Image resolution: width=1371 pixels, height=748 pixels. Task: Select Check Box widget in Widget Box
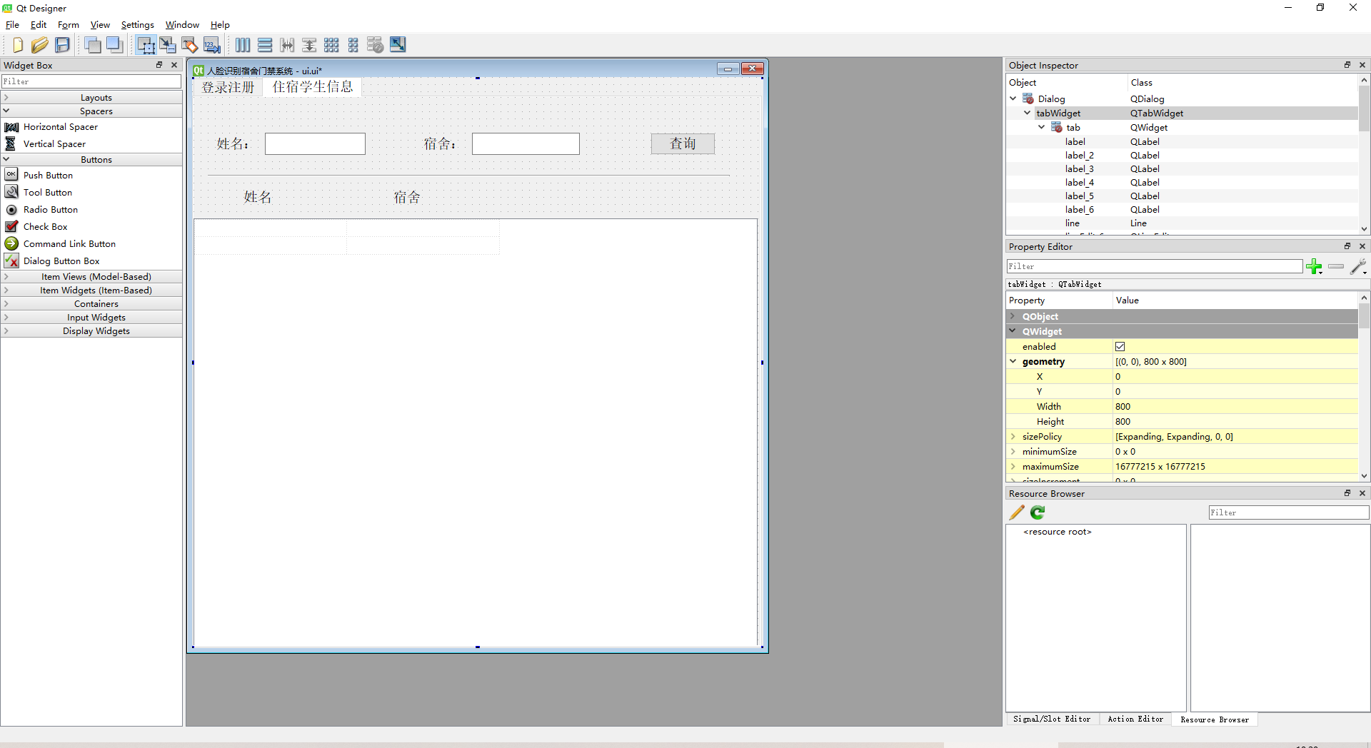click(x=45, y=227)
